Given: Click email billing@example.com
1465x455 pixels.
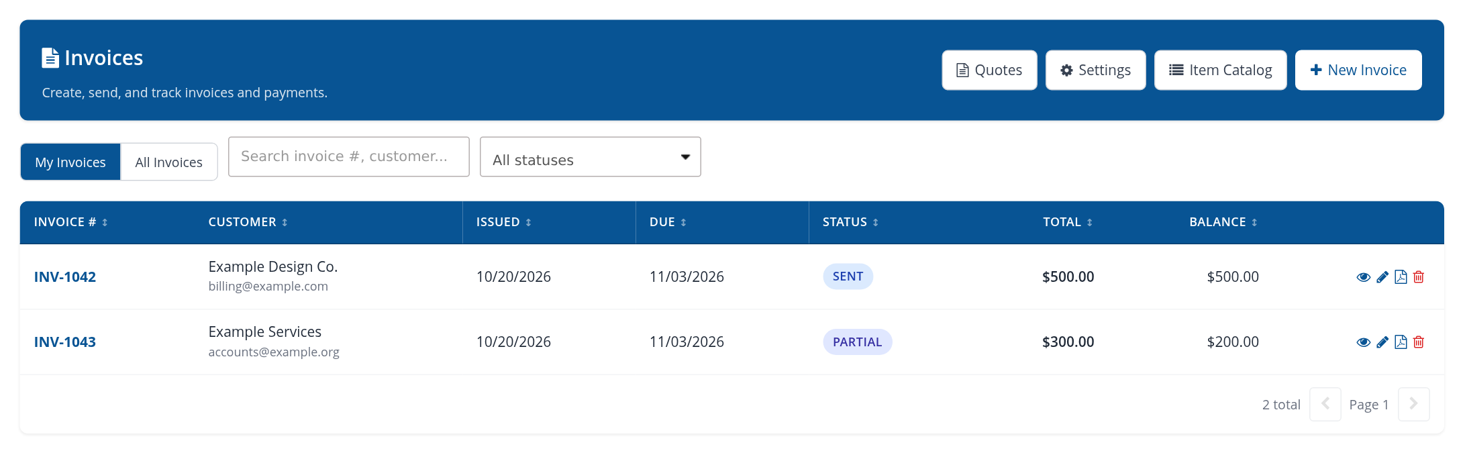Looking at the screenshot, I should (268, 287).
